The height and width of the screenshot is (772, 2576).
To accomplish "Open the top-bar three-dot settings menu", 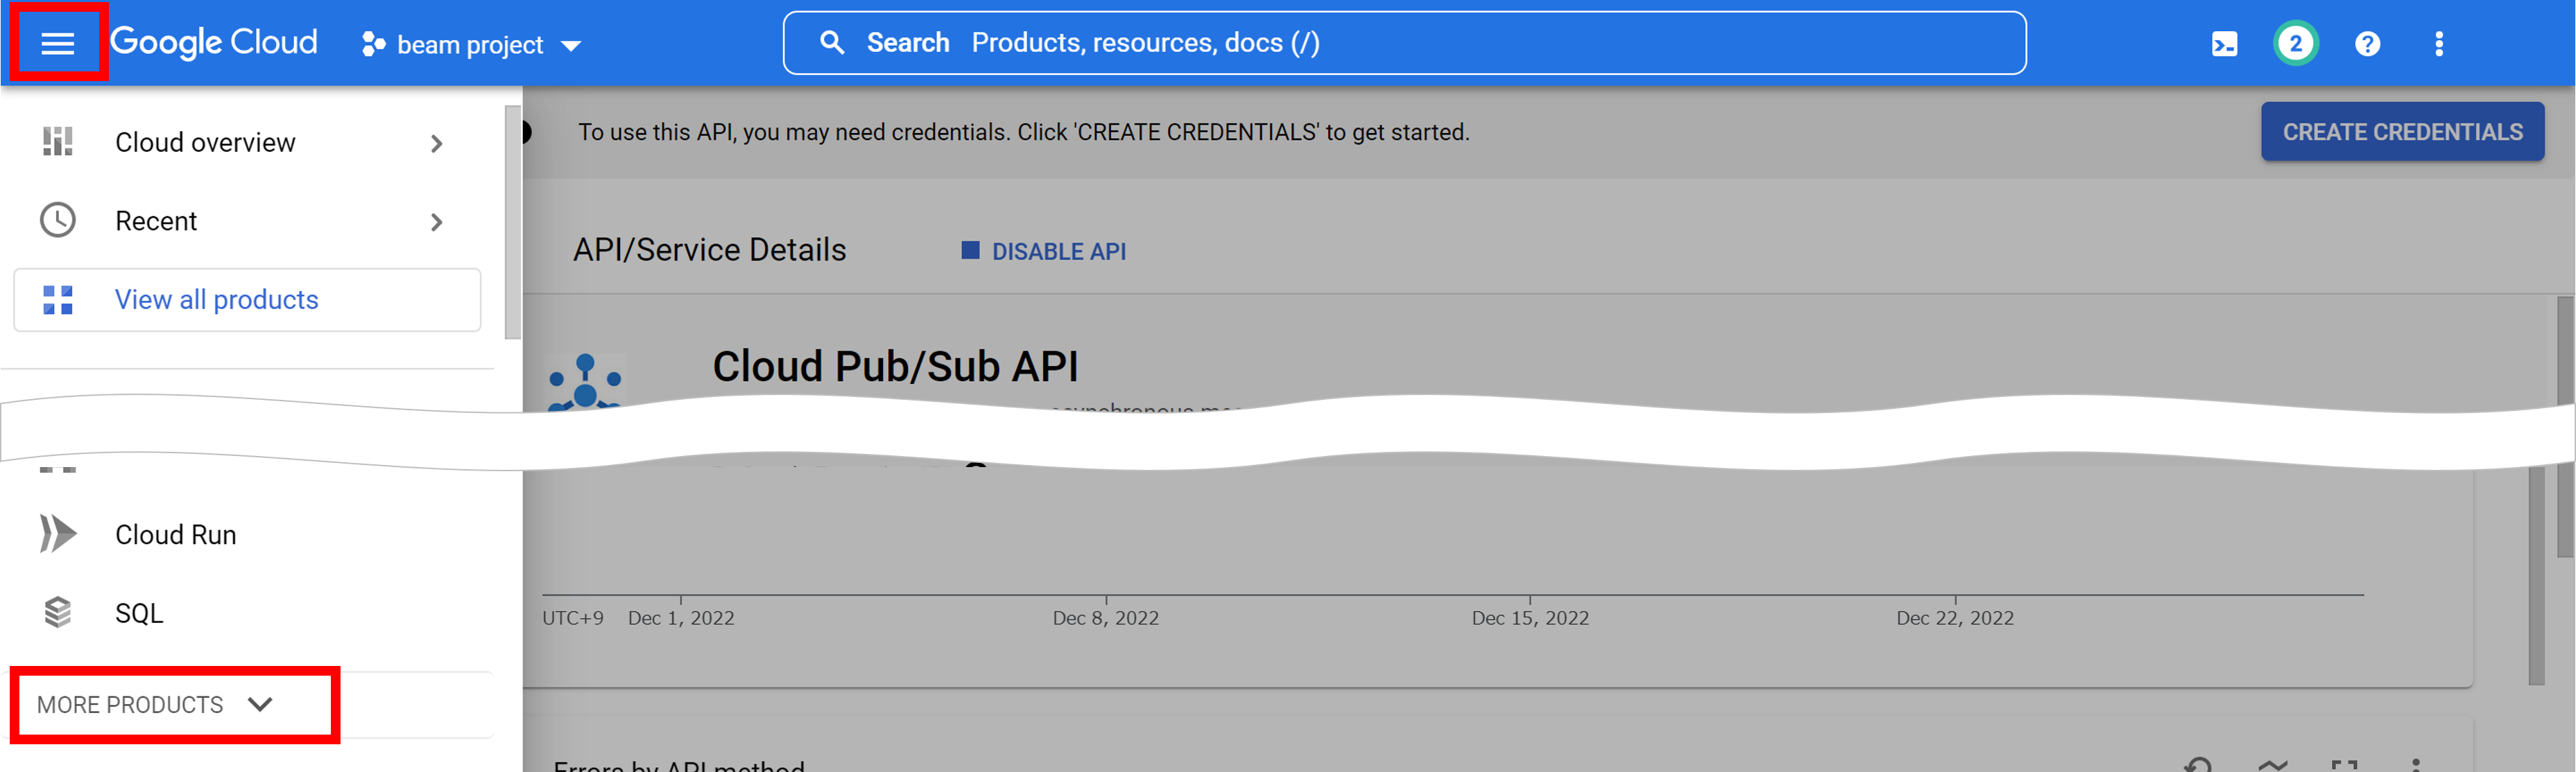I will pos(2438,44).
